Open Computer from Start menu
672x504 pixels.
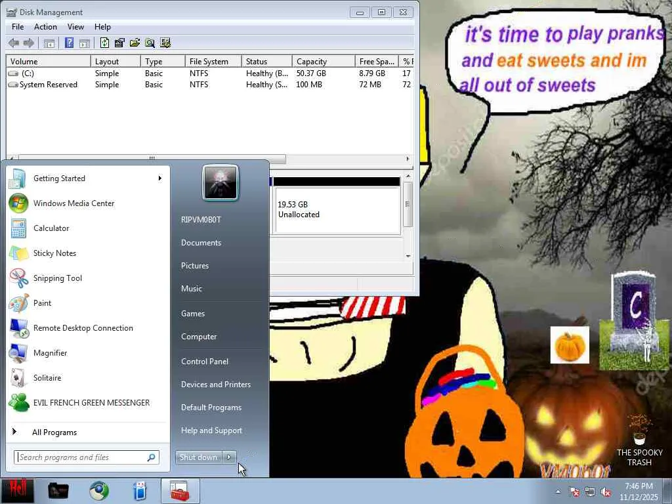[x=199, y=337]
